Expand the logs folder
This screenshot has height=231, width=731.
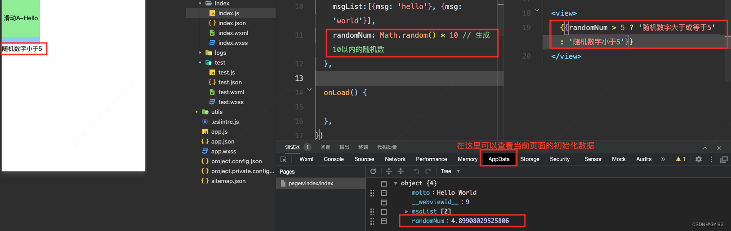click(x=200, y=52)
